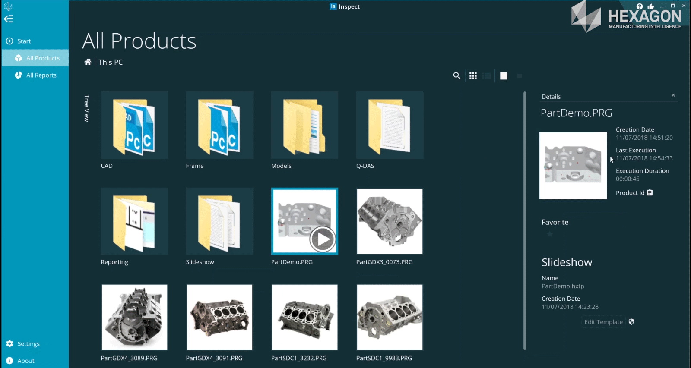Viewport: 691px width, 368px height.
Task: Click shield icon beside Edit Template
Action: tap(631, 322)
